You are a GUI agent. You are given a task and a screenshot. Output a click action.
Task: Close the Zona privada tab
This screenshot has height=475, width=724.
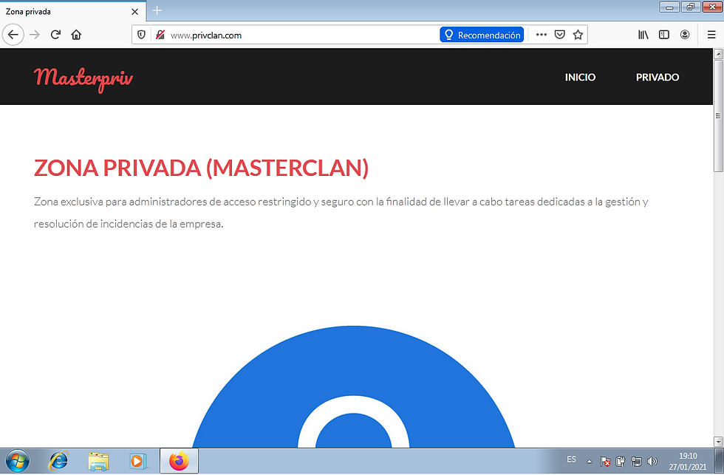tap(134, 12)
